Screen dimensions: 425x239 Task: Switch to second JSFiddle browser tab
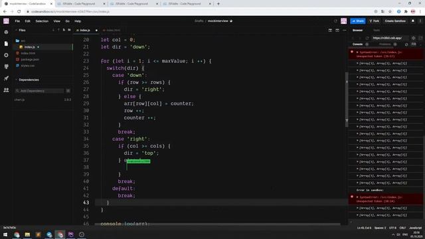click(133, 4)
